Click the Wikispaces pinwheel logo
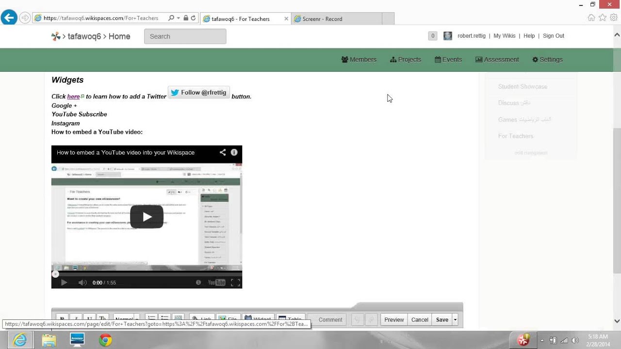621x349 pixels. [x=56, y=36]
